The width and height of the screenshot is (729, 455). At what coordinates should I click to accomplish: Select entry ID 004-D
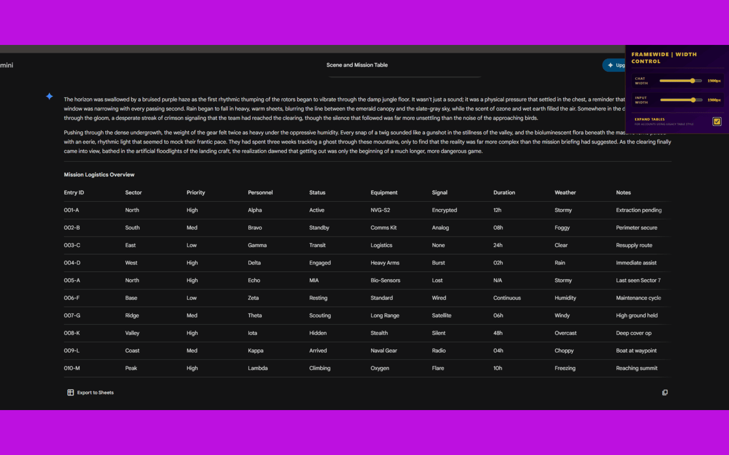pyautogui.click(x=72, y=263)
